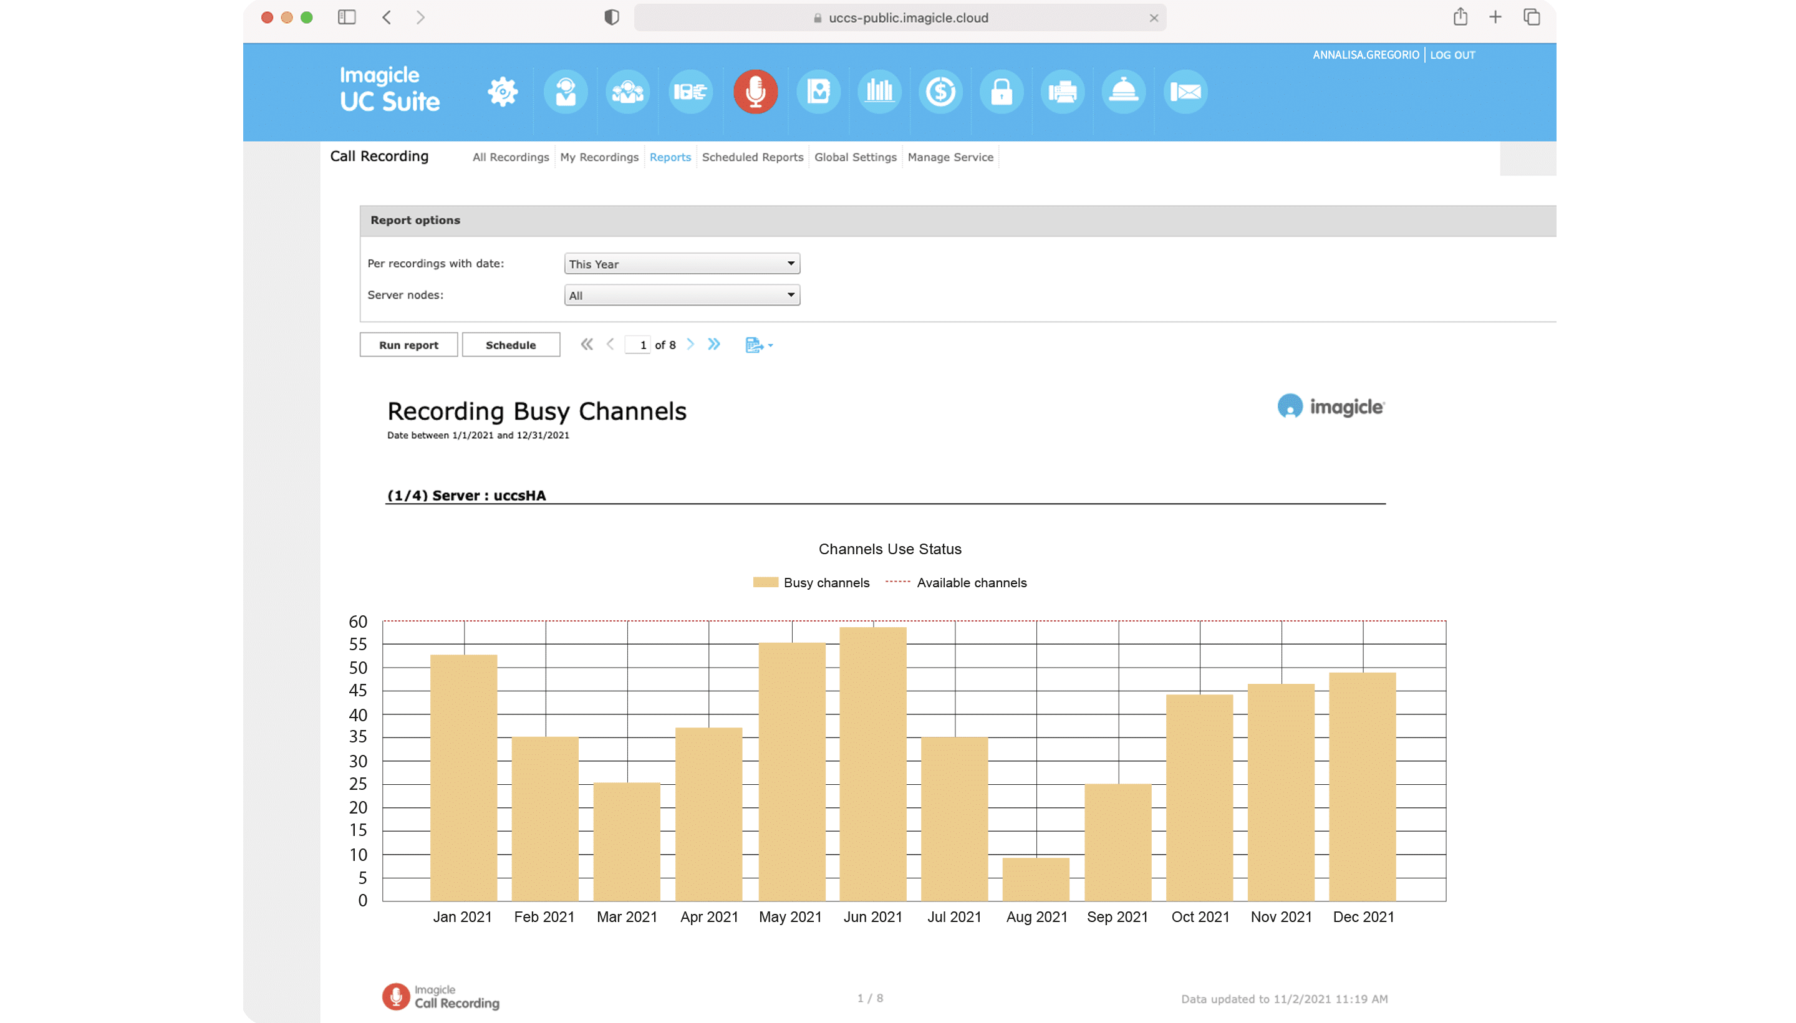This screenshot has width=1796, height=1023.
Task: Open the contact directory book icon
Action: [818, 92]
